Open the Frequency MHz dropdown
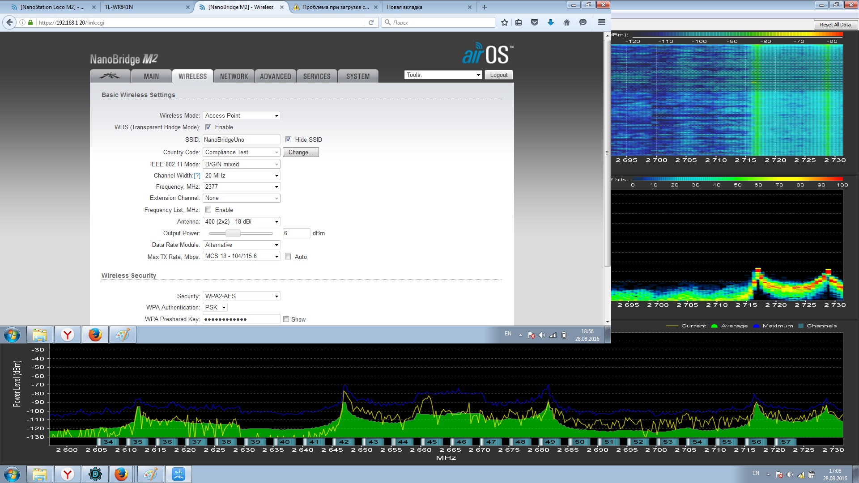The height and width of the screenshot is (483, 859). coord(242,186)
